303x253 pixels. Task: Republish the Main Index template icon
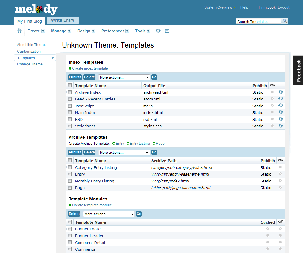[281, 112]
